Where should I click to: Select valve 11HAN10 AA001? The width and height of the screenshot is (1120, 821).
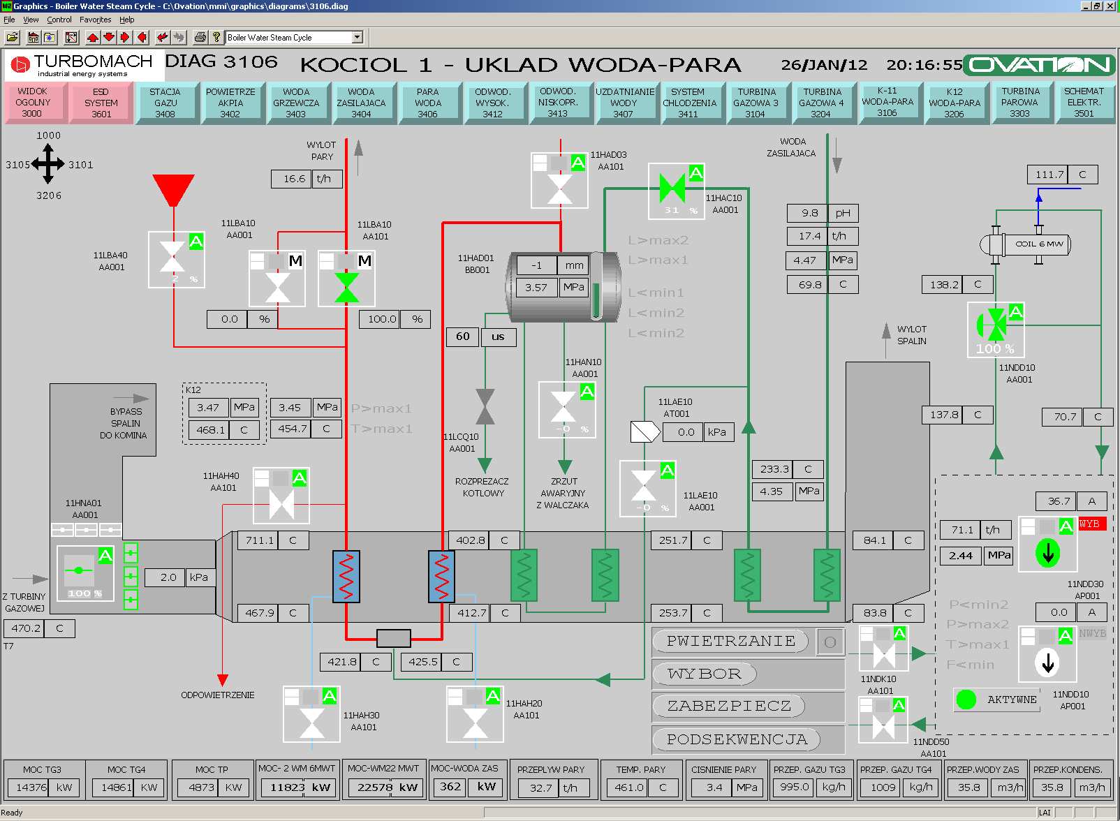(x=567, y=410)
